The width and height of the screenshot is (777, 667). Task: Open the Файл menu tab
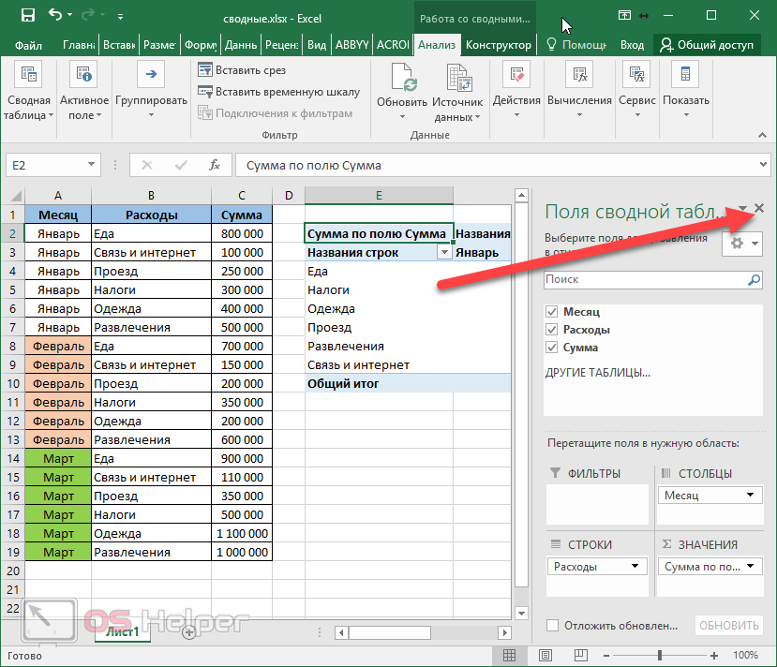point(28,45)
